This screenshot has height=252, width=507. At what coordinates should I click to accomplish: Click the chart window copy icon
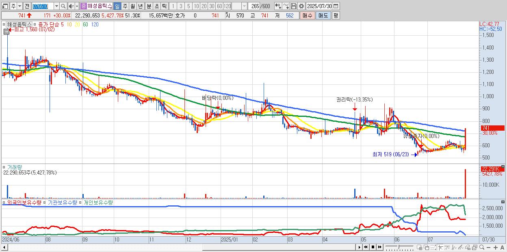[x=474, y=247]
